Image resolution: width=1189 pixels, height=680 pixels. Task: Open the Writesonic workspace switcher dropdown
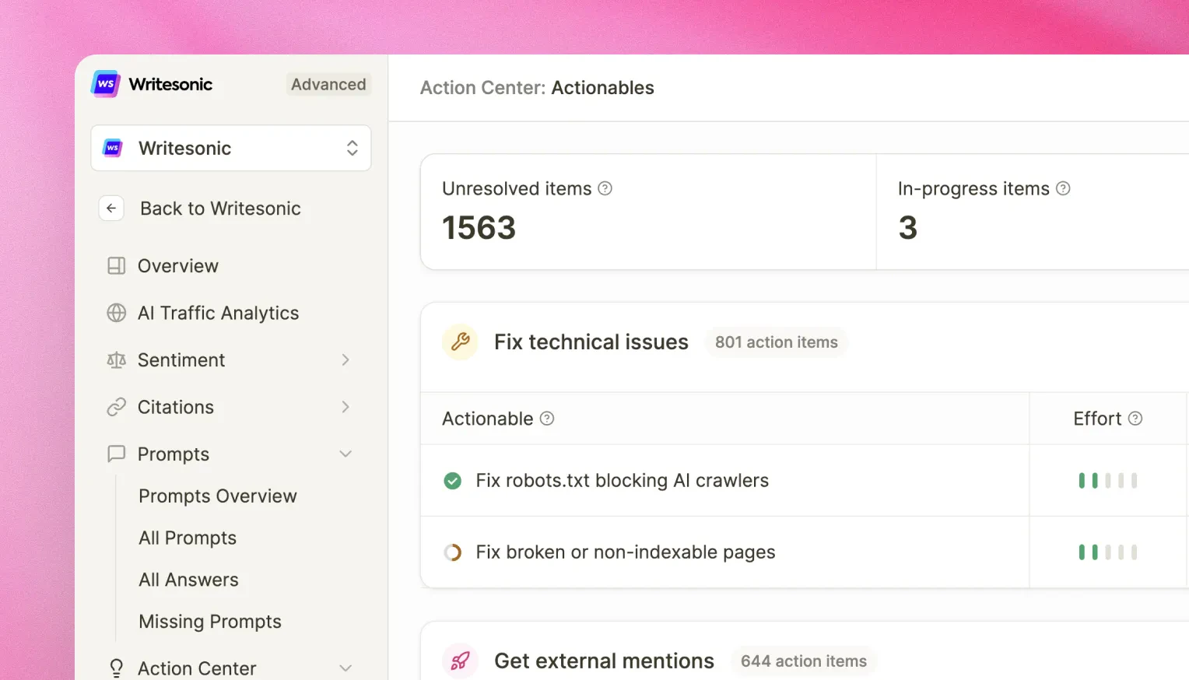point(352,148)
